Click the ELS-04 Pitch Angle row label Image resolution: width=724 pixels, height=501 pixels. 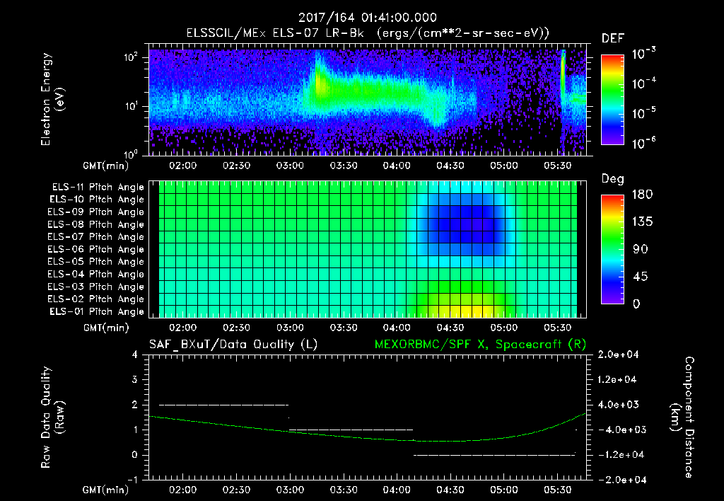[x=95, y=275]
